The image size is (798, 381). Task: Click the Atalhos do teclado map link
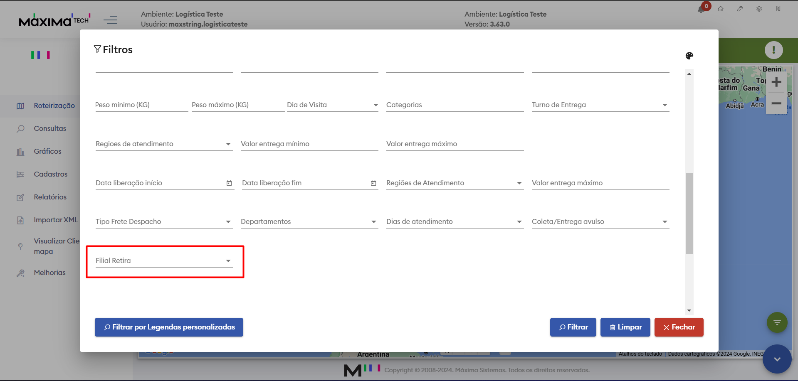pyautogui.click(x=640, y=354)
